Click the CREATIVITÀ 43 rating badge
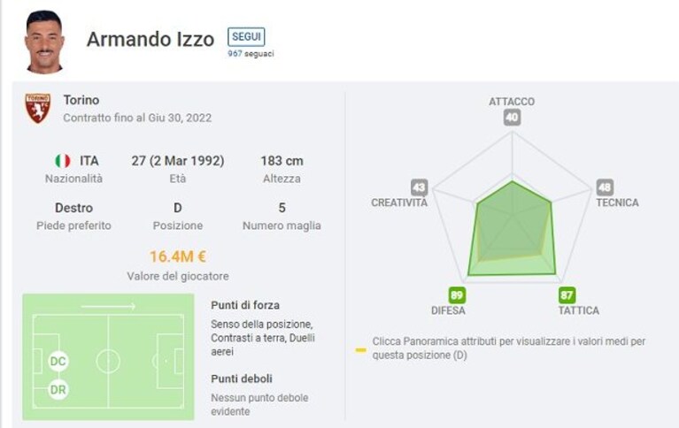 pyautogui.click(x=420, y=187)
